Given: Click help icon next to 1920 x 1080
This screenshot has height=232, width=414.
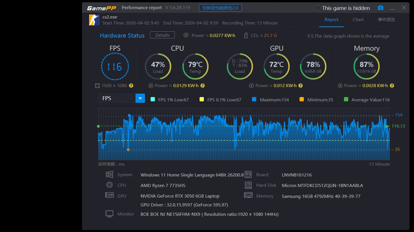Looking at the screenshot, I should click(131, 85).
